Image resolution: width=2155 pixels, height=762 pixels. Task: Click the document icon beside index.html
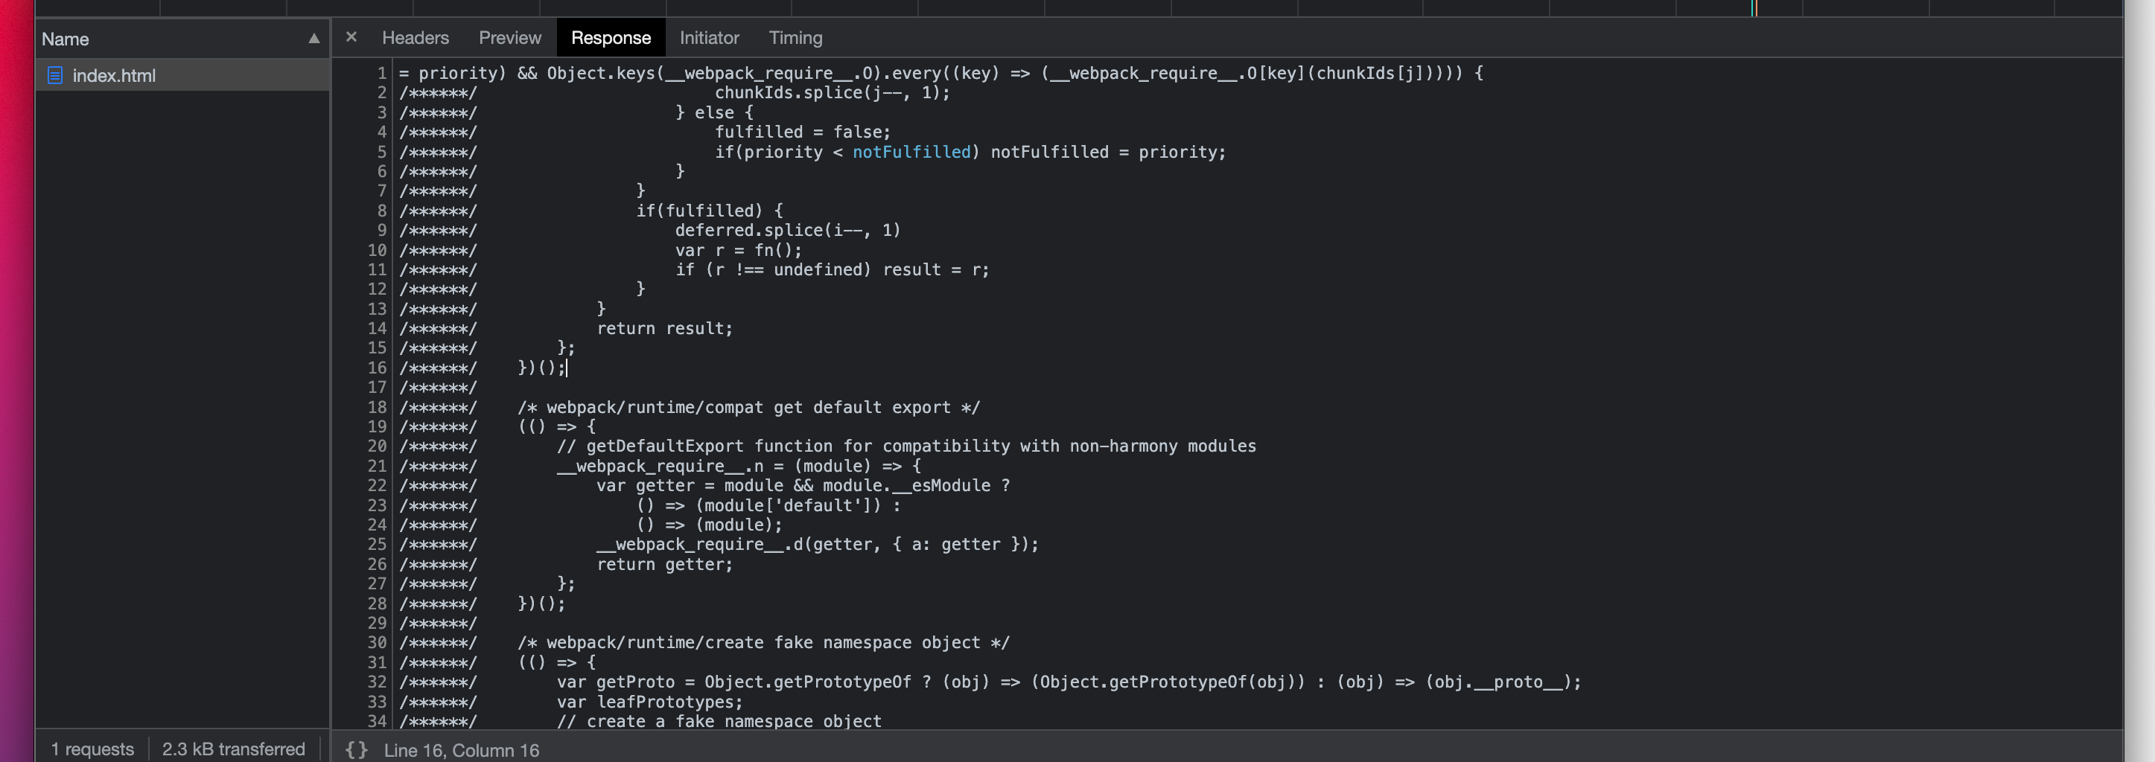[x=54, y=75]
